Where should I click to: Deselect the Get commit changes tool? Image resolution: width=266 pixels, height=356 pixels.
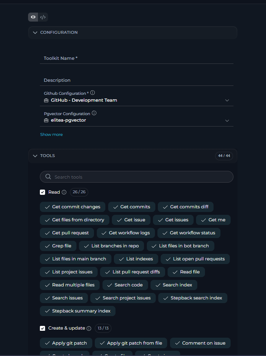click(73, 207)
